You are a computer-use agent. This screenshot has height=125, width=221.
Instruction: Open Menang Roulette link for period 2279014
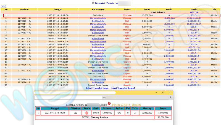pos(98,24)
